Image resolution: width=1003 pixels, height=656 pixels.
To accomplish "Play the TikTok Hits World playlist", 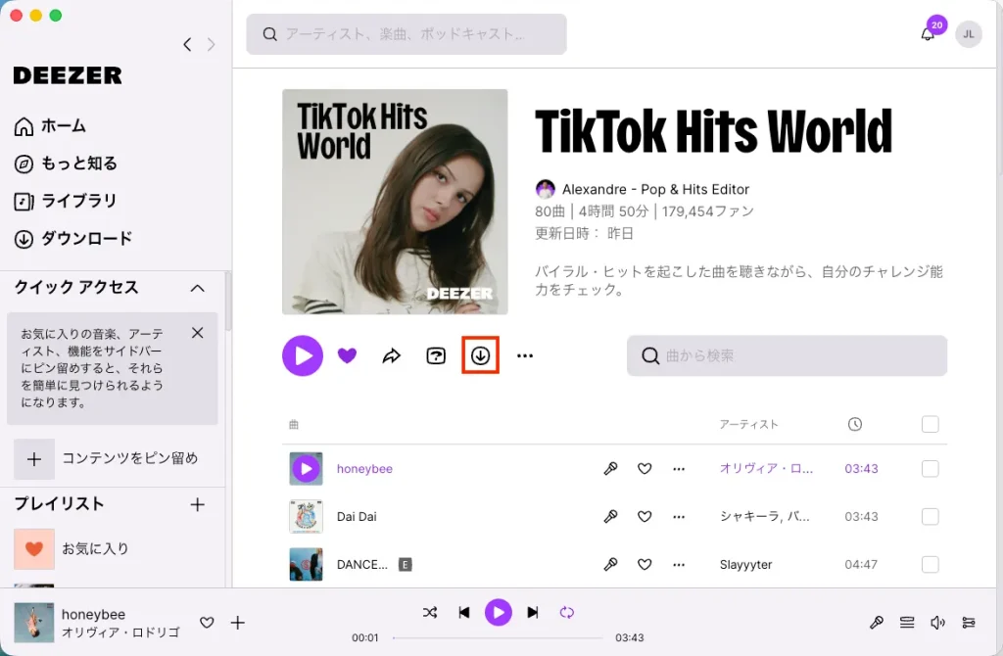I will click(303, 355).
